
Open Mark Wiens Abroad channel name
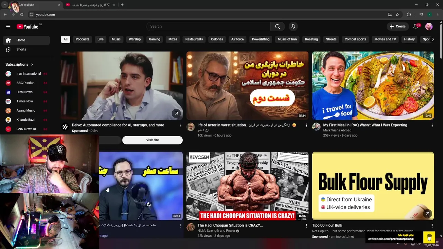tap(337, 130)
